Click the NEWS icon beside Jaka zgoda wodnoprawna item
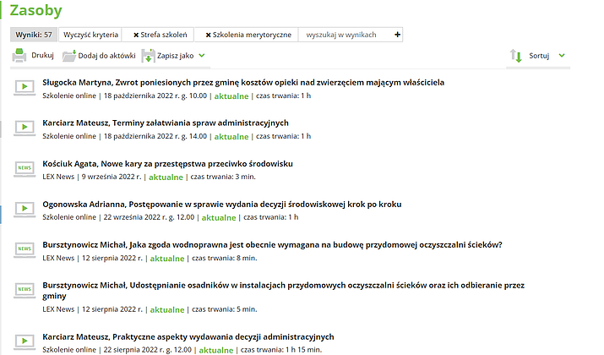The width and height of the screenshot is (604, 355). (23, 249)
